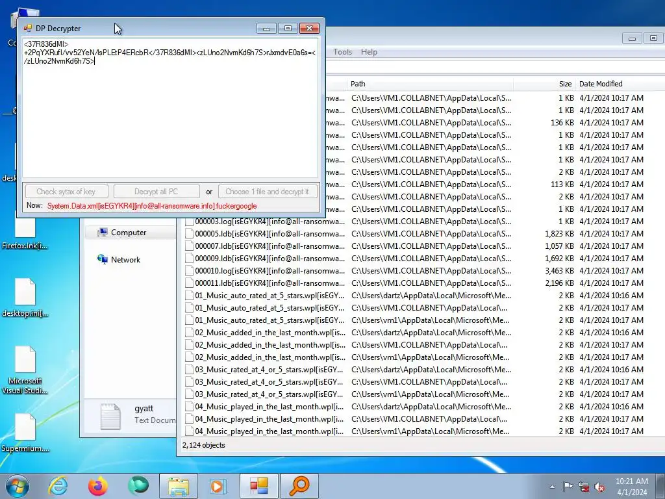Select file 000011.ldb in results
The image size is (665, 499).
coord(270,283)
